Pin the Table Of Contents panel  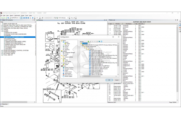coord(33,20)
